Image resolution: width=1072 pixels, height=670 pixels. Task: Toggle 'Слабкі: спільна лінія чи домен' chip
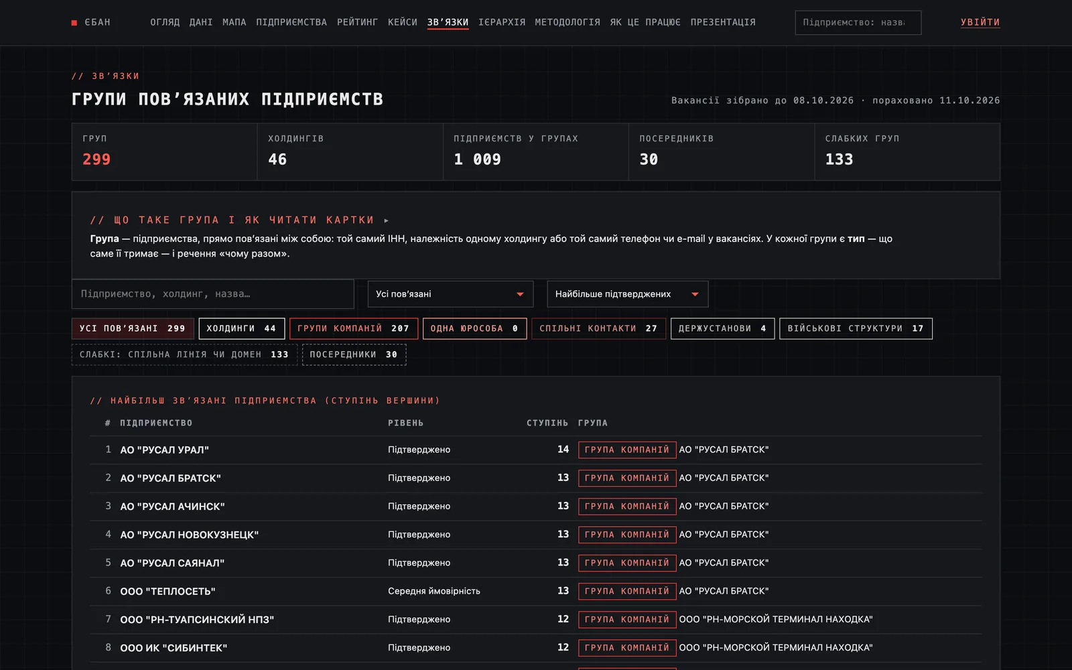click(x=184, y=354)
